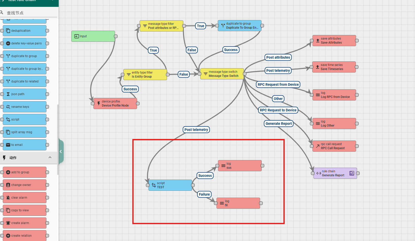Expand the test rule chain header arrow
The width and height of the screenshot is (415, 241).
[53, 1]
